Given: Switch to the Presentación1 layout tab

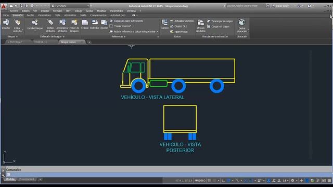Looking at the screenshot, I should pos(27,179).
